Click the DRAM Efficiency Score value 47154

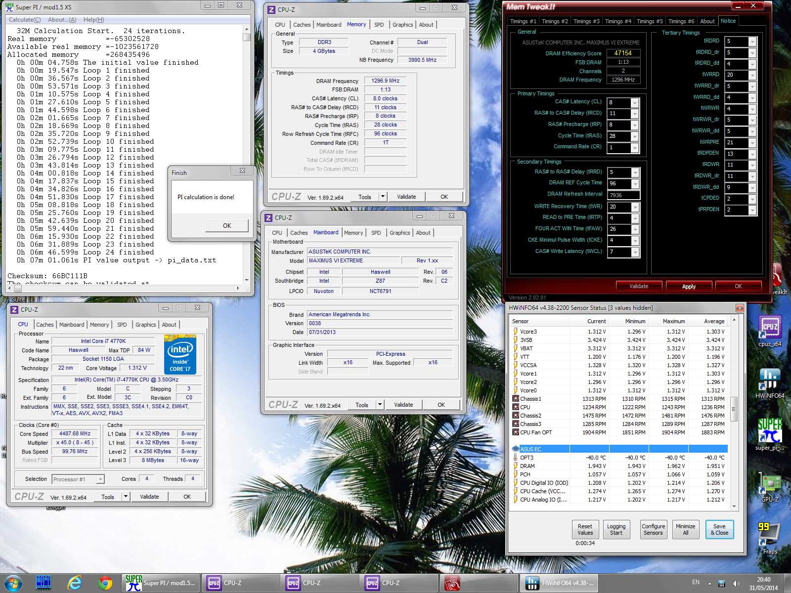623,53
